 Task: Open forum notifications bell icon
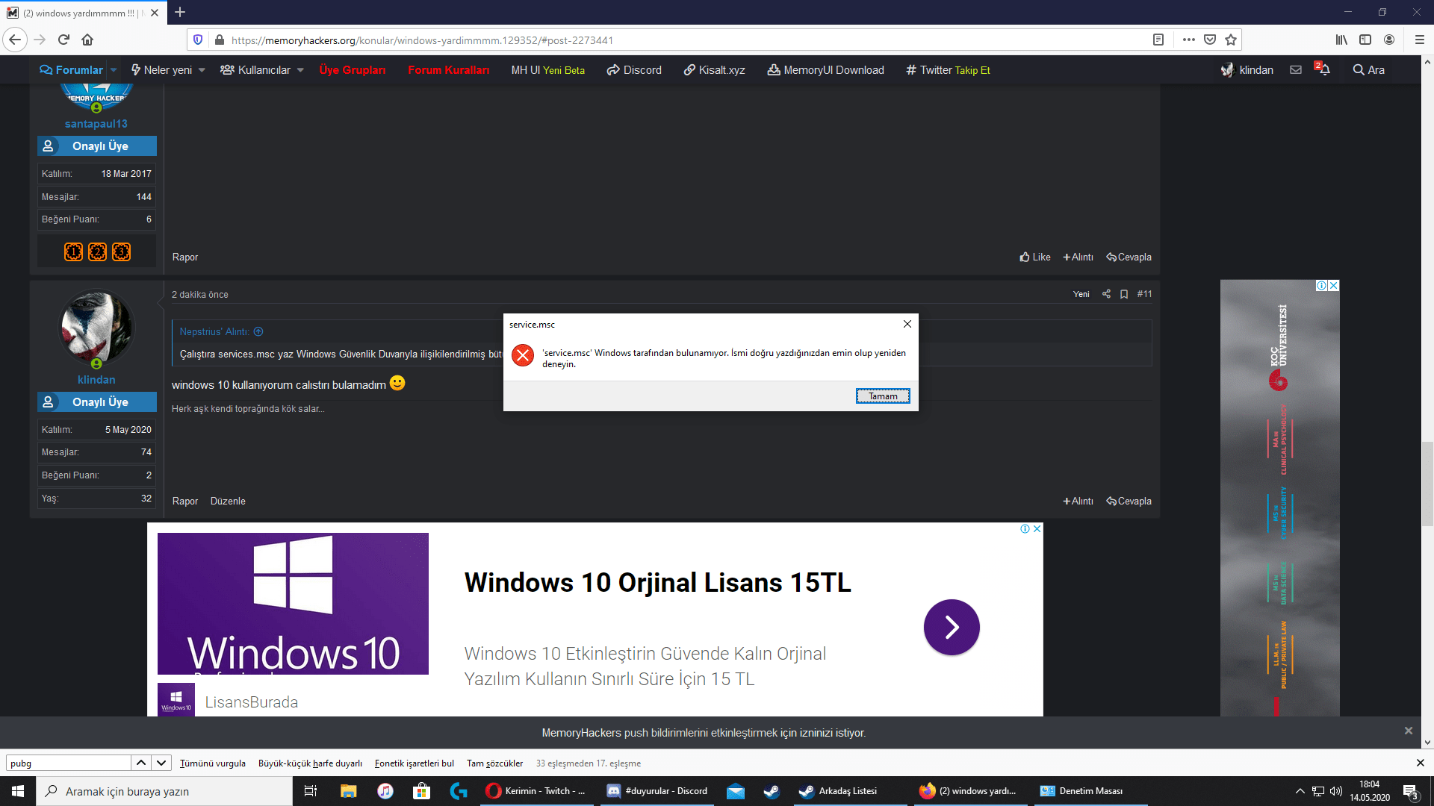[1323, 69]
